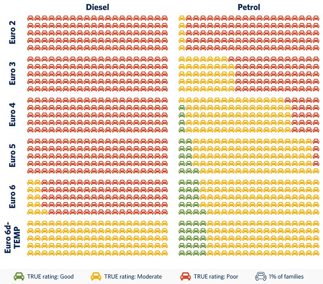Screen dimensions: 323x284
Task: Pick the Euro 5 row label
Action: 13,156
